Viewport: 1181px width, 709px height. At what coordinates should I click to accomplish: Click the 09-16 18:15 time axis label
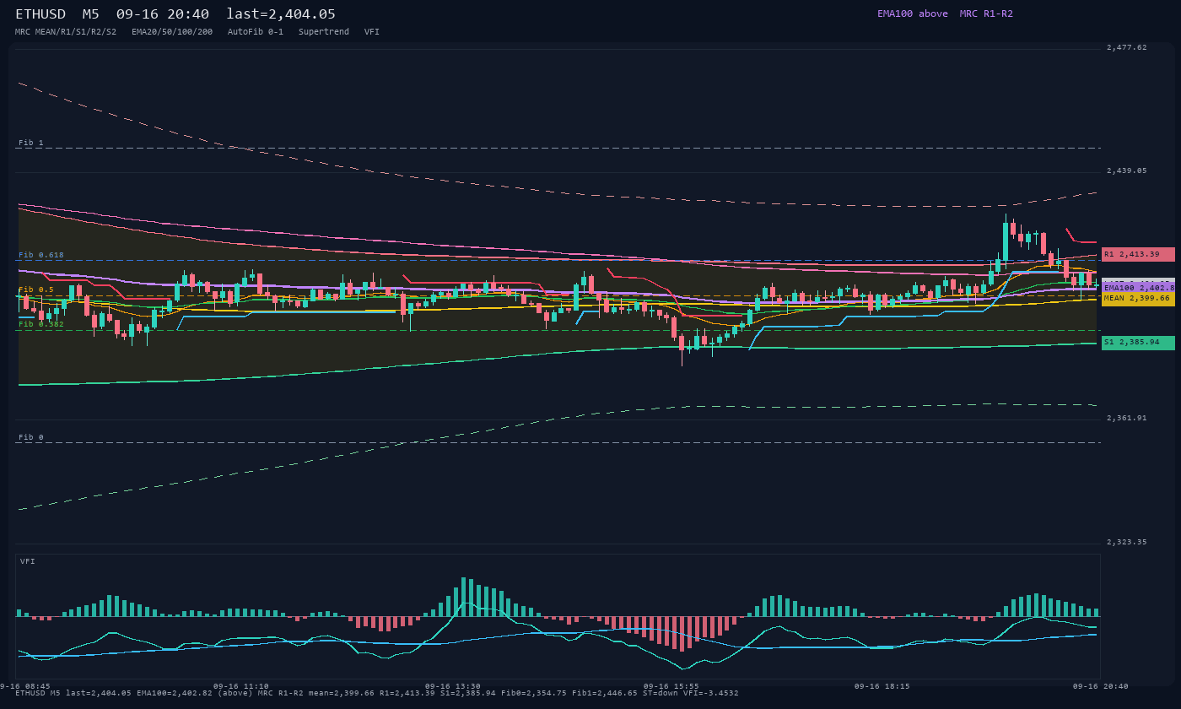[882, 686]
